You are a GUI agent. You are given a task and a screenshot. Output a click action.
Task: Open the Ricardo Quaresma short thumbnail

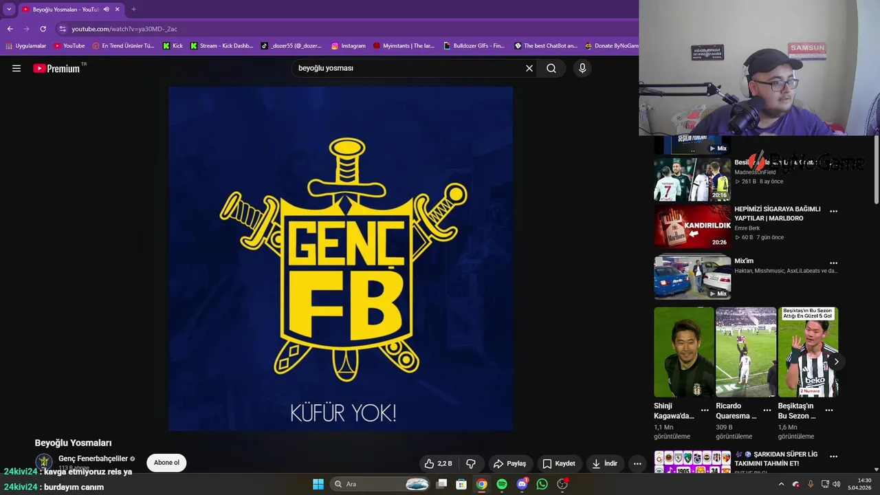746,352
